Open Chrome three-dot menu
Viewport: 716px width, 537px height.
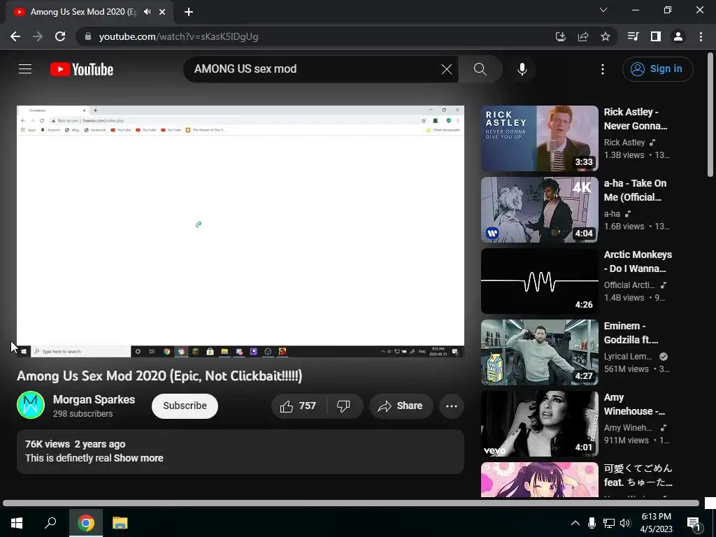click(x=701, y=36)
